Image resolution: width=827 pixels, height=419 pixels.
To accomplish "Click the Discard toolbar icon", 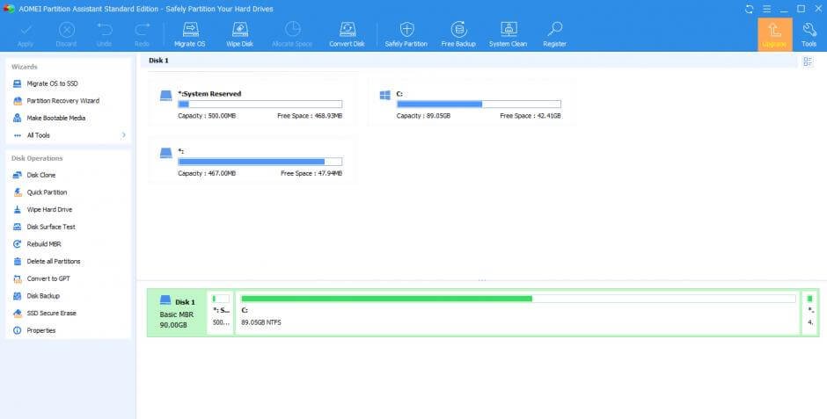I will (x=67, y=30).
